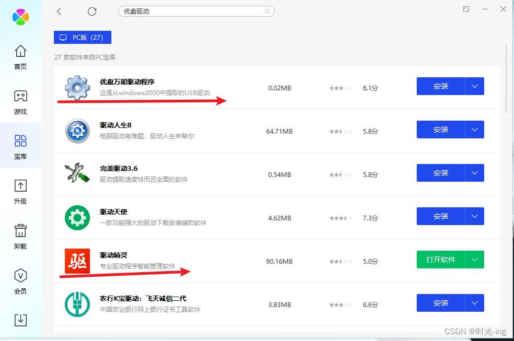This screenshot has width=514, height=341.
Task: Expand dropdown arrow beside 驱动天使 install
Action: click(475, 216)
